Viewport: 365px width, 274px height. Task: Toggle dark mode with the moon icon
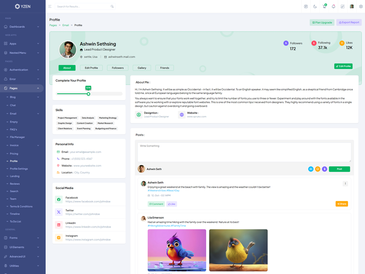point(315,6)
